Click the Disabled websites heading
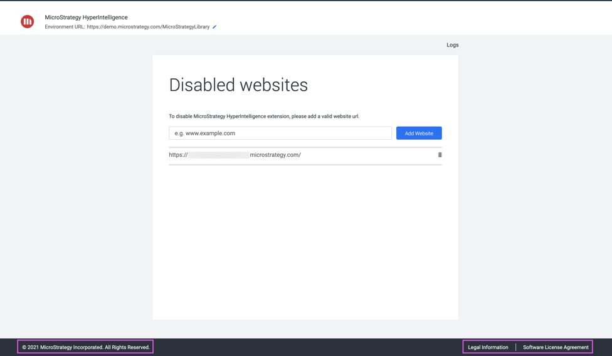The height and width of the screenshot is (356, 612). [238, 85]
